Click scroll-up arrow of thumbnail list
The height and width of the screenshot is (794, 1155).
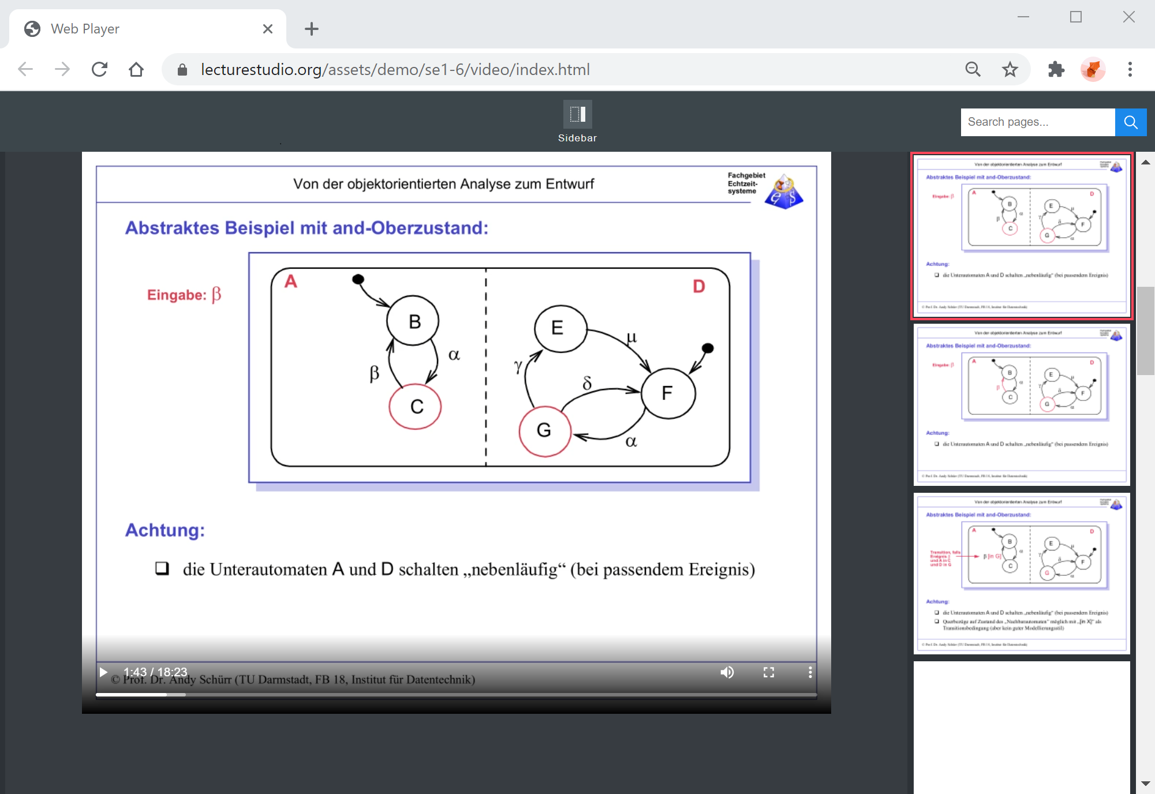[x=1146, y=162]
